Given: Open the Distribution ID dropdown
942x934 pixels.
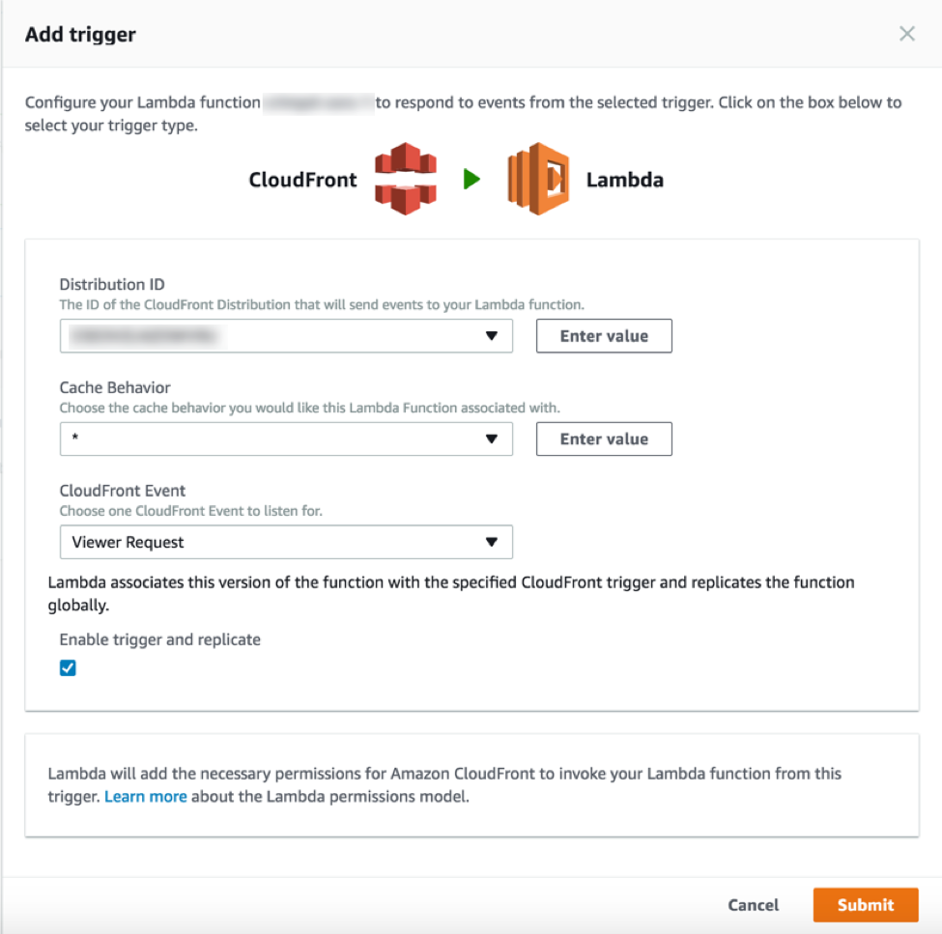Looking at the screenshot, I should 286,335.
